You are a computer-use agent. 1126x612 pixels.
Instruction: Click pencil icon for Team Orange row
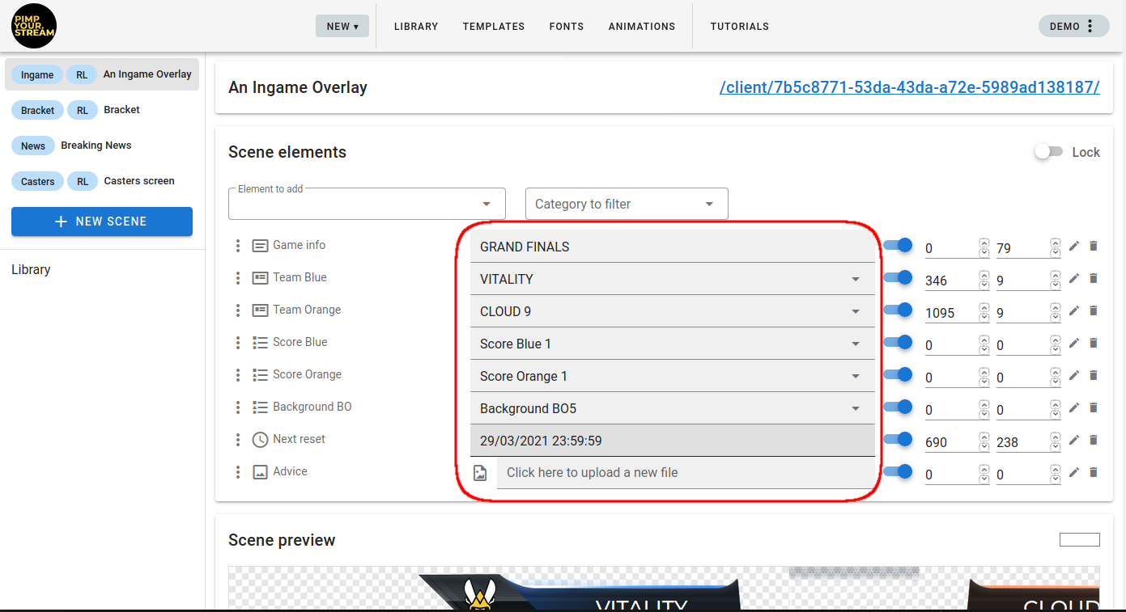[1074, 310]
